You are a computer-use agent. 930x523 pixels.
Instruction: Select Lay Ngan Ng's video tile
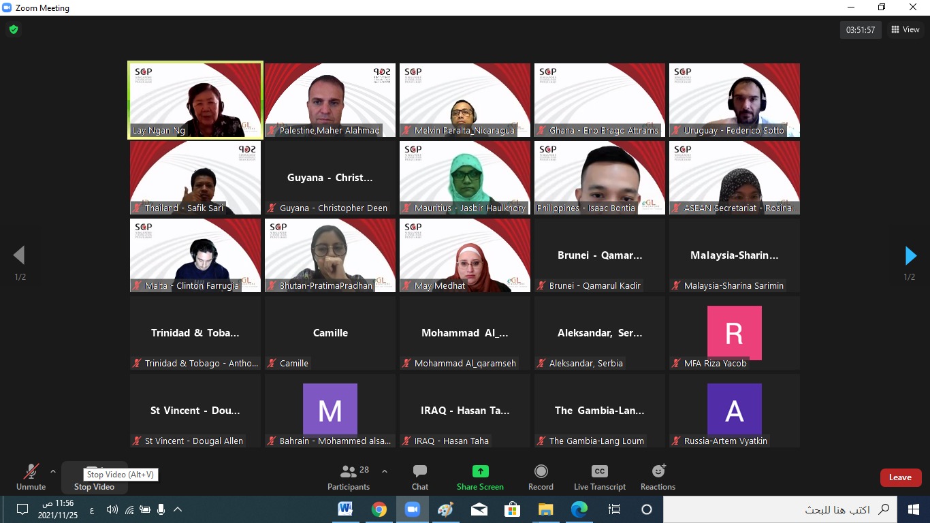point(195,100)
